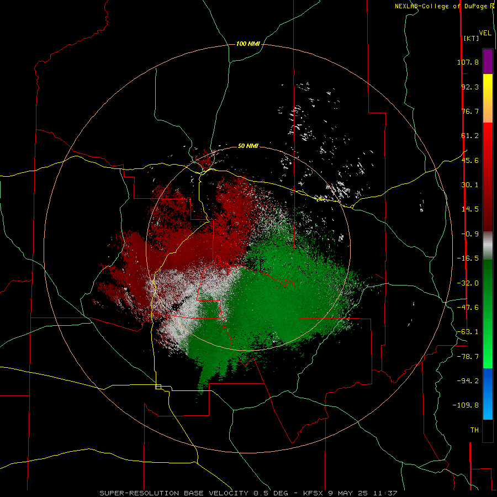Image resolution: width=497 pixels, height=497 pixels.
Task: Click the -16.5 value on the velocity scale
Action: [x=468, y=258]
